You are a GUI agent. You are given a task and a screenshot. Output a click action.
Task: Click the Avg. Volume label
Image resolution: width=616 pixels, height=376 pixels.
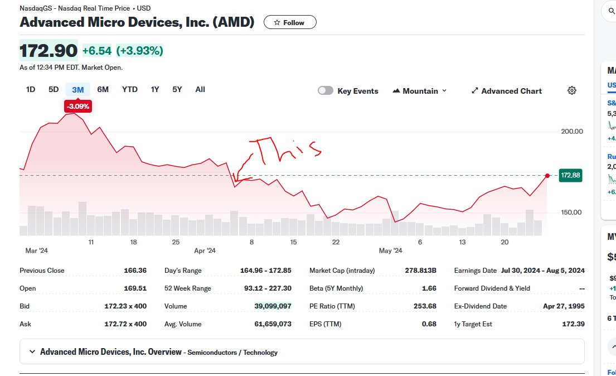183,324
